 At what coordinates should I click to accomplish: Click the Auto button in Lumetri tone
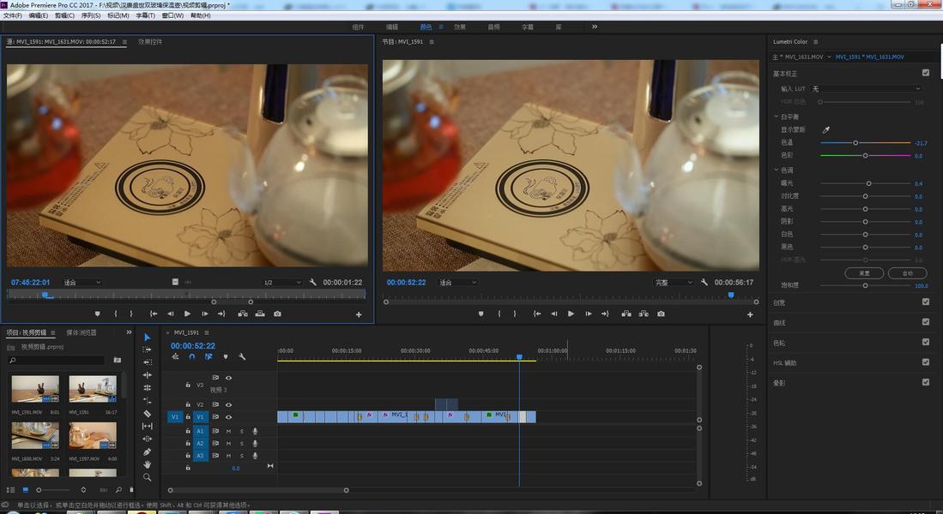click(x=908, y=273)
